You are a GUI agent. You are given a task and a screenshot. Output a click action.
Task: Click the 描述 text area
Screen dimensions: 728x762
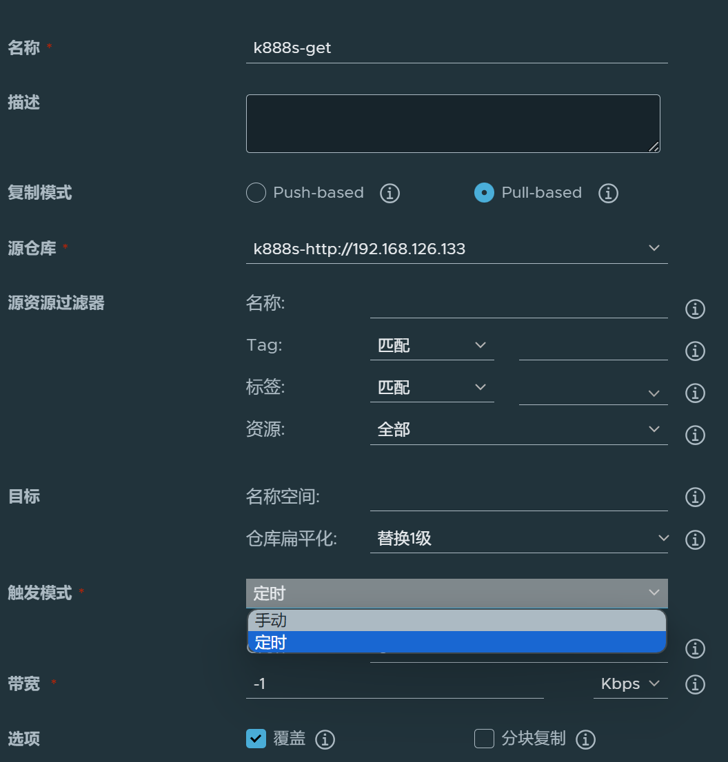point(452,124)
